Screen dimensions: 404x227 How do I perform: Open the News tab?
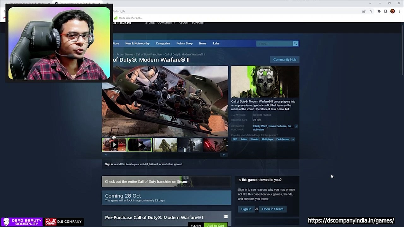(x=203, y=44)
